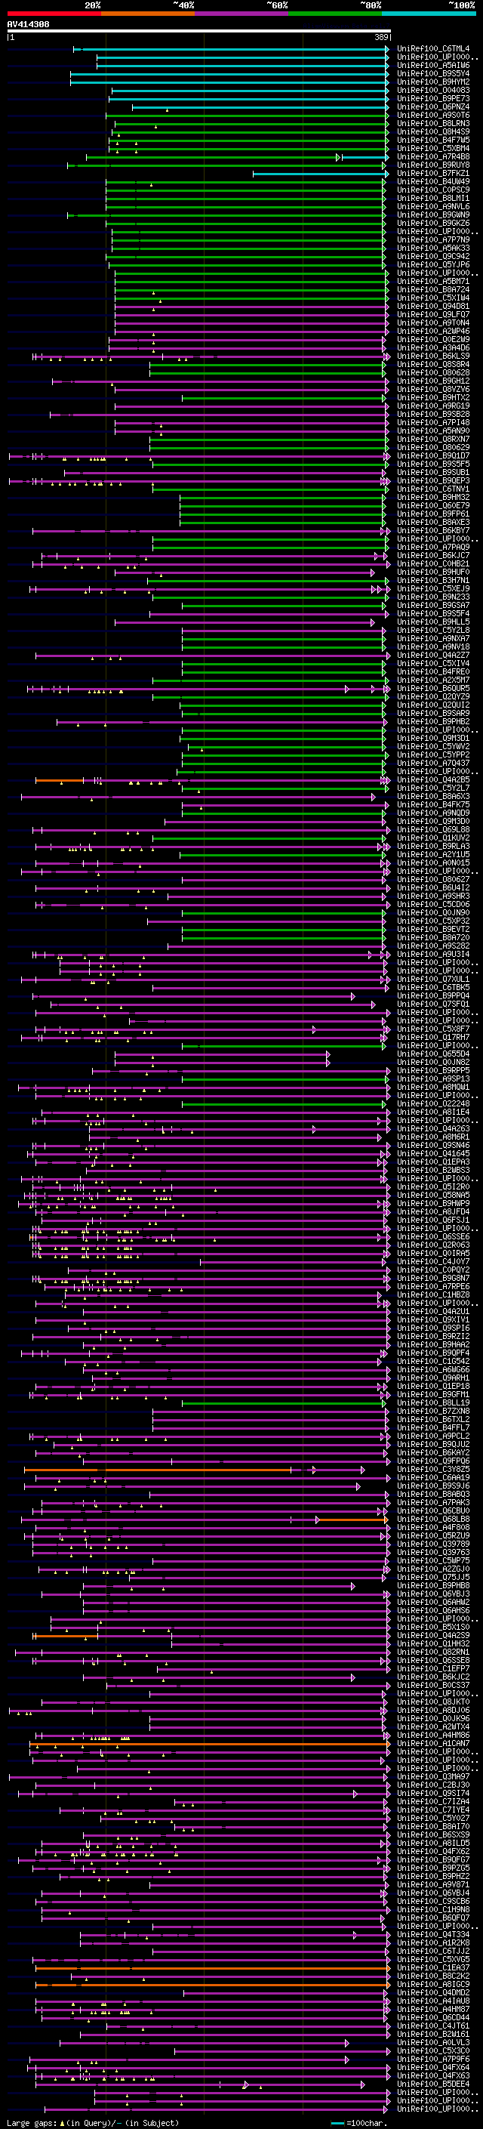Select UniRef100_C0PSC9 in the hit list
The height and width of the screenshot is (2129, 483).
point(432,190)
